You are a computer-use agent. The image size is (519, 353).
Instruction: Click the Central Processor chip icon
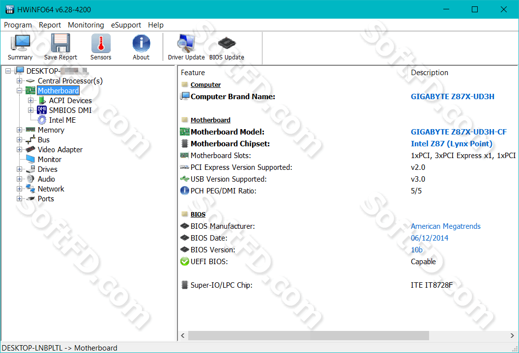click(30, 81)
